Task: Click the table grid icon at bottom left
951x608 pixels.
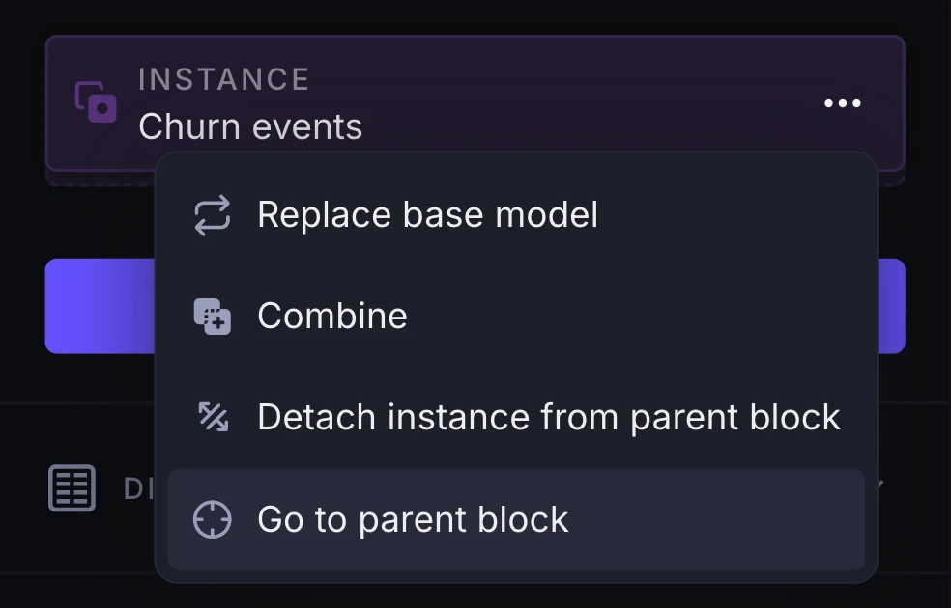Action: (x=72, y=488)
